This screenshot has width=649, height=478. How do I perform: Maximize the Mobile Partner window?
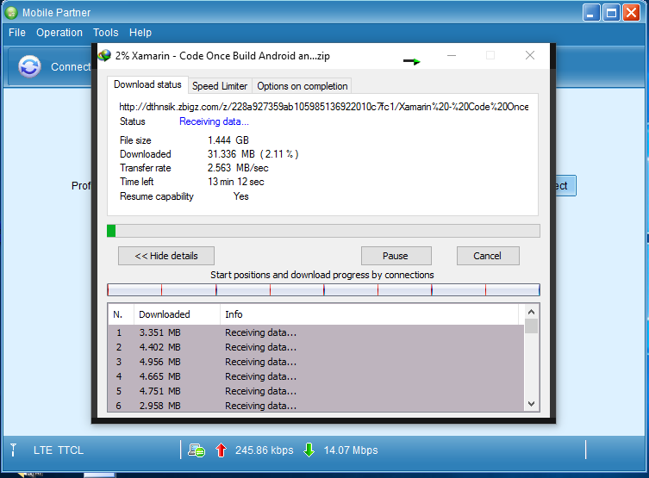click(x=611, y=12)
